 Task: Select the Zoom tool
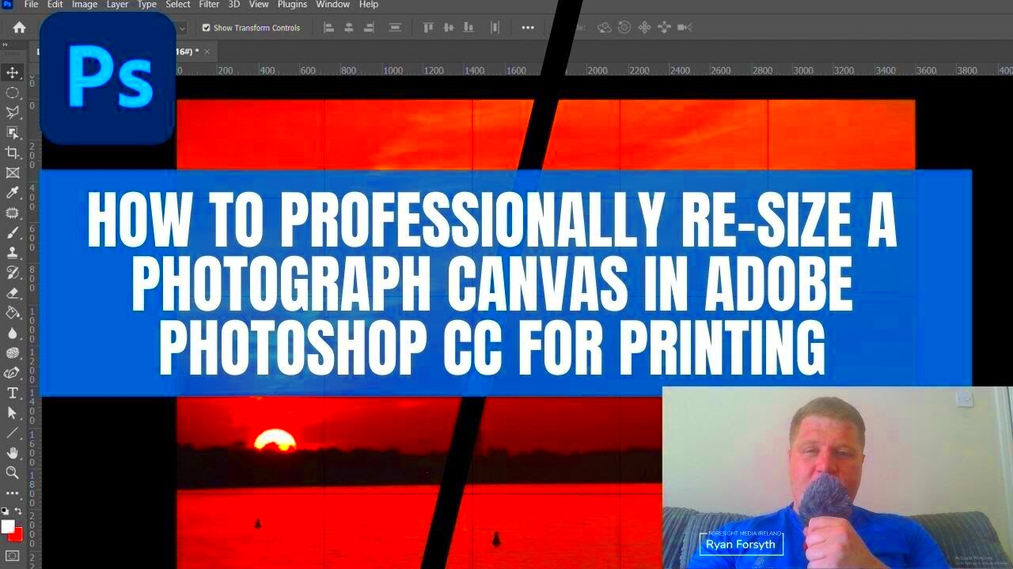[13, 473]
